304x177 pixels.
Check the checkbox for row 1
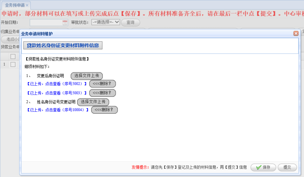coord(13,64)
